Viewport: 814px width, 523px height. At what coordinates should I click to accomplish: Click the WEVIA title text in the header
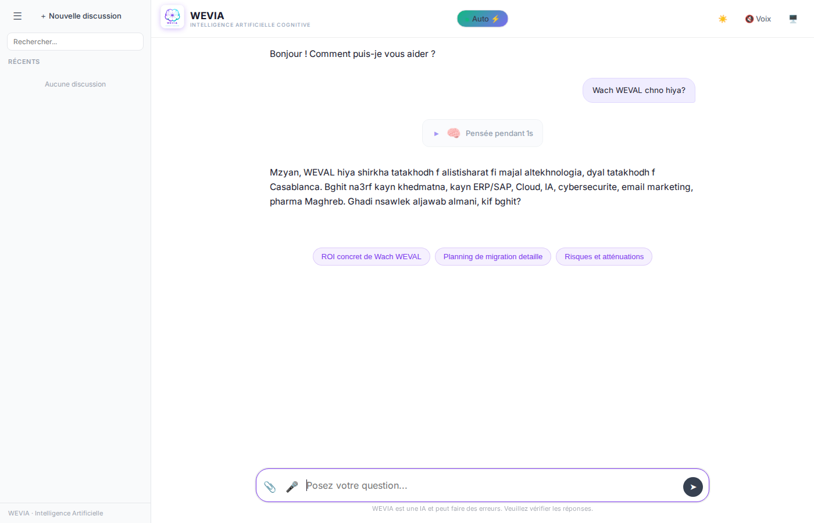point(207,16)
